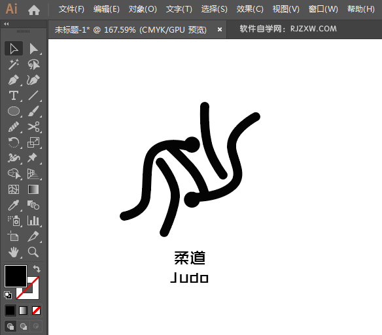Switch to Draw Behind mode

point(24,327)
